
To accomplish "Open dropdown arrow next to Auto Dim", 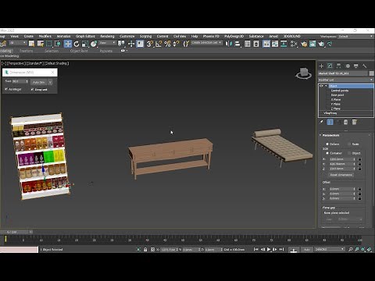I will (50, 82).
